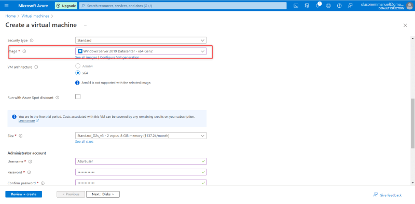Click the info icon next to Confirm password
This screenshot has width=415, height=204.
pos(43,183)
